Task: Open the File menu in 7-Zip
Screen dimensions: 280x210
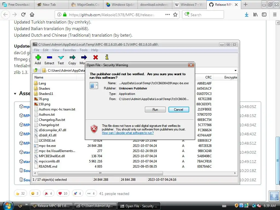Action: point(37,50)
